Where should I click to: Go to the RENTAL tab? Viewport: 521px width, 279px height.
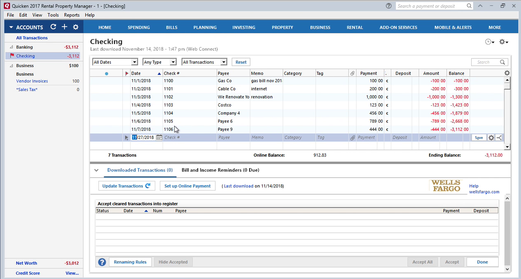click(355, 27)
